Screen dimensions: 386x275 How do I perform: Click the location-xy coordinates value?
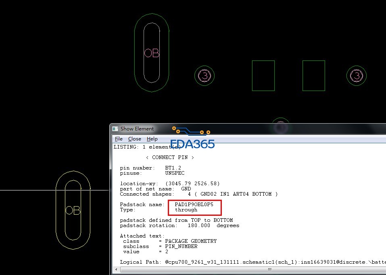192,184
